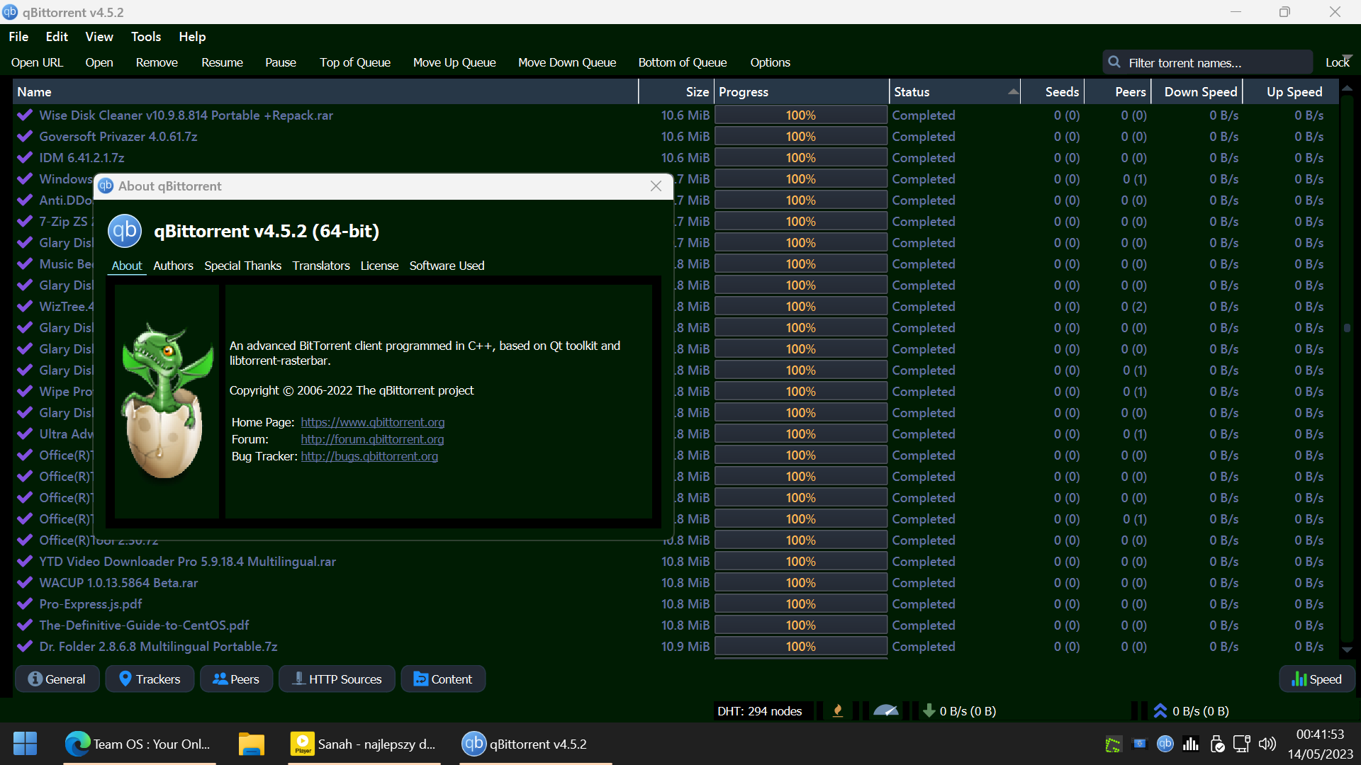Open the View menu

point(99,37)
